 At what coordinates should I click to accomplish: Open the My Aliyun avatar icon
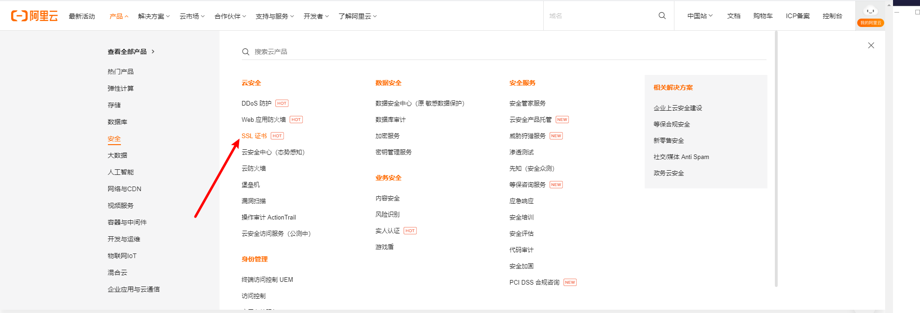point(870,12)
